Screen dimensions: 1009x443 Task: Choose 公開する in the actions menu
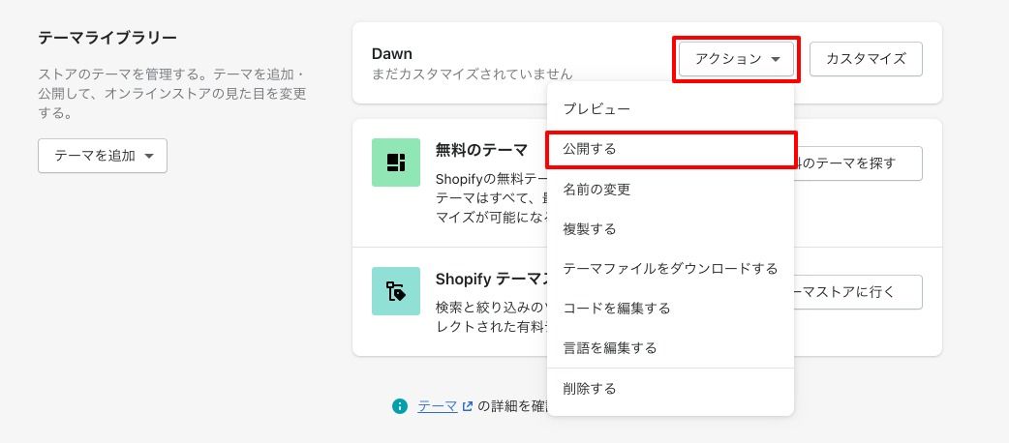590,149
